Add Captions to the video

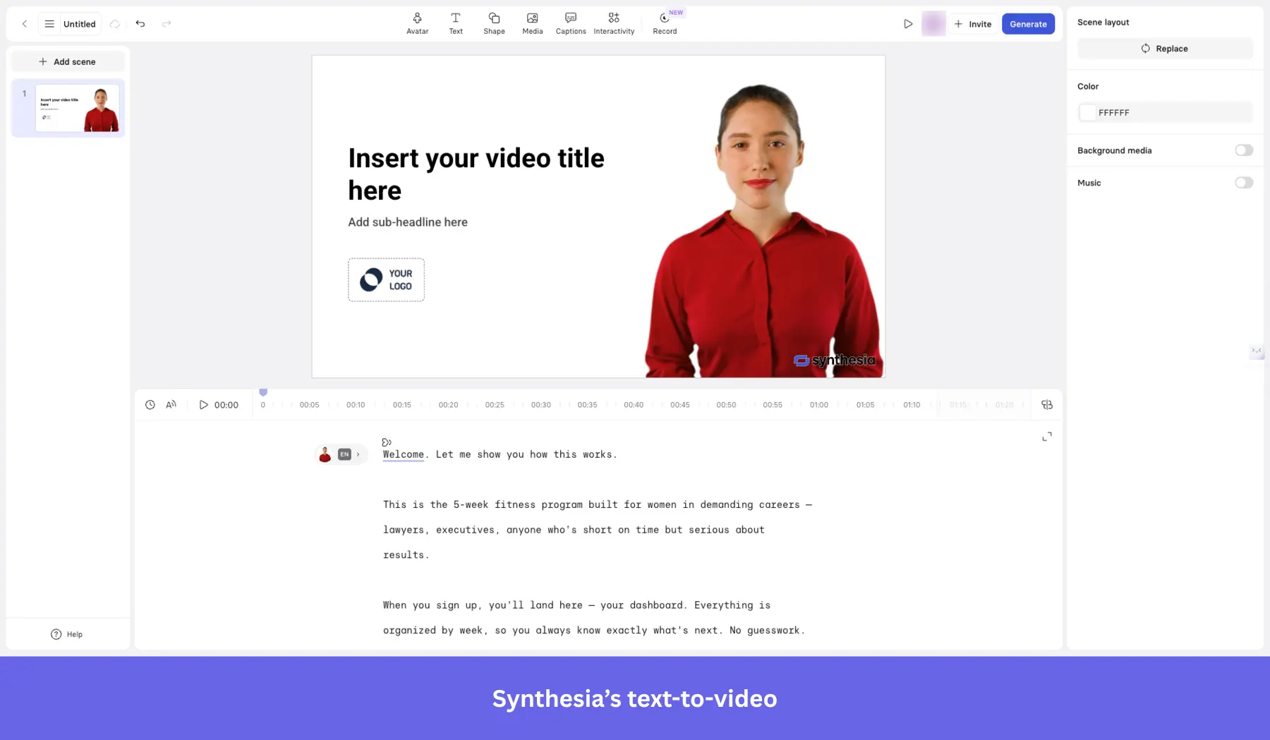coord(570,23)
